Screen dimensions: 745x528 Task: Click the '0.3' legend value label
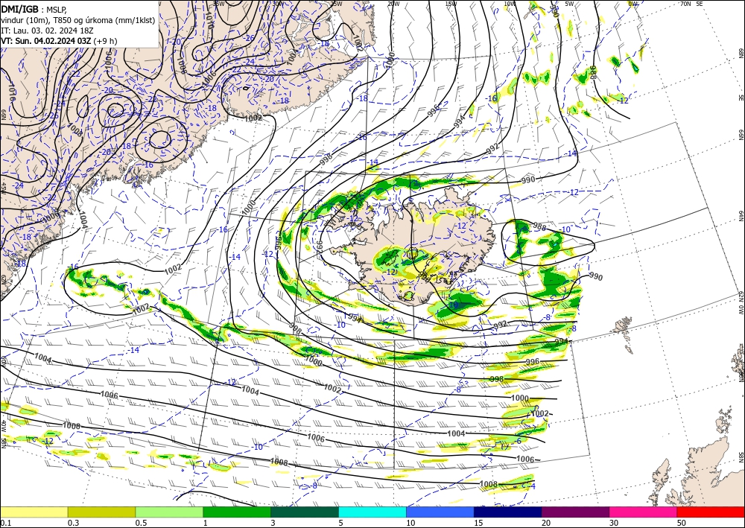click(x=73, y=523)
